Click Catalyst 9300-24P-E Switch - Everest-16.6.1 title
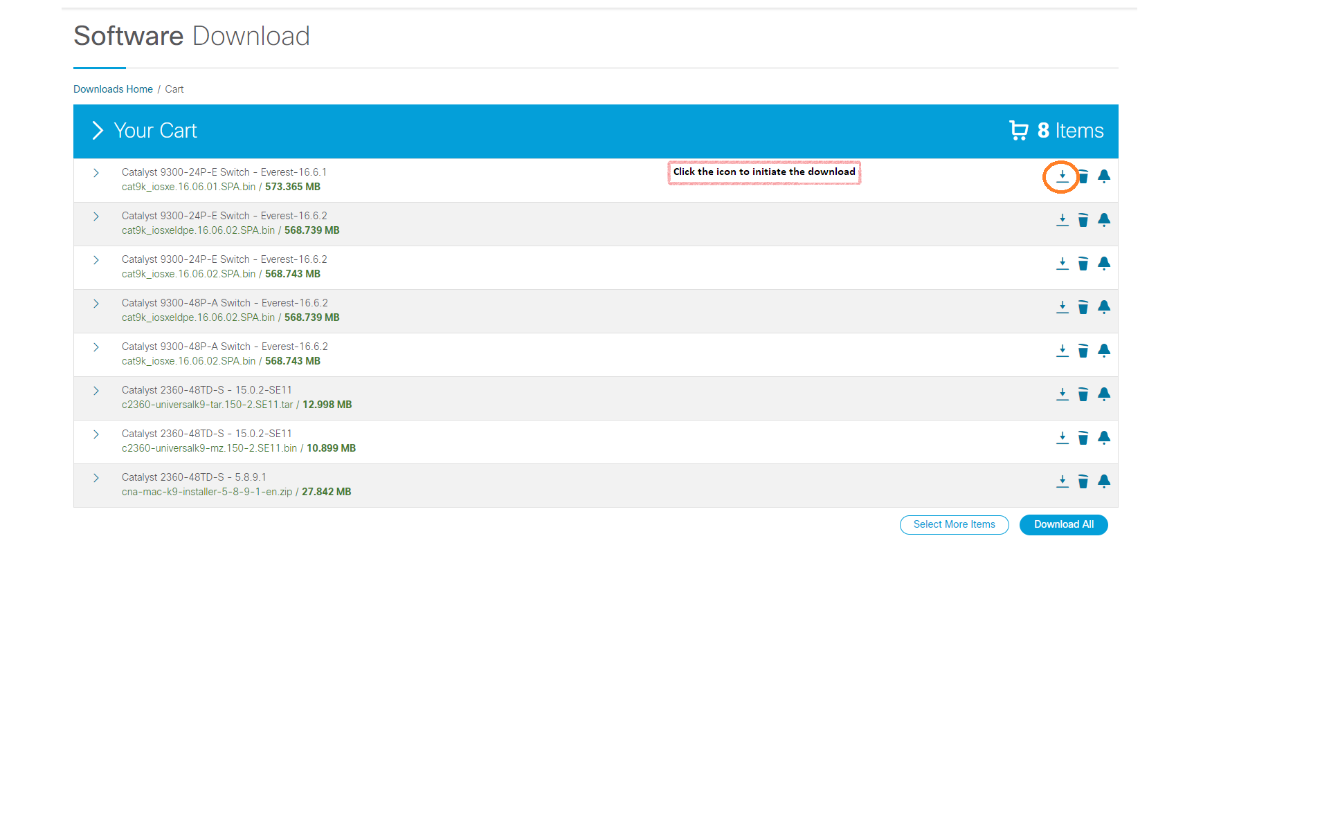The height and width of the screenshot is (830, 1329). [x=224, y=172]
